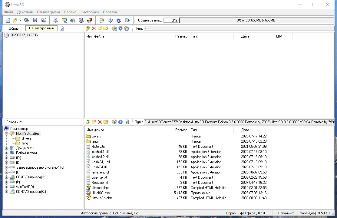Click the Save floppy disk icon
337x218 pixels.
(35, 20)
